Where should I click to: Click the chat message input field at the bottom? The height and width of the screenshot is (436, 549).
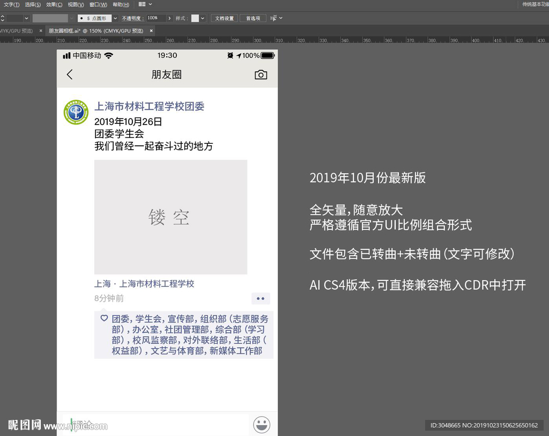pos(155,425)
